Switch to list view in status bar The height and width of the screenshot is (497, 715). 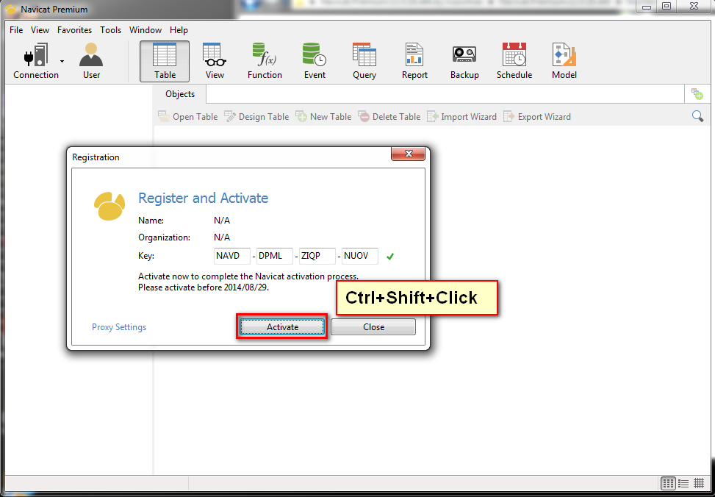click(x=683, y=483)
